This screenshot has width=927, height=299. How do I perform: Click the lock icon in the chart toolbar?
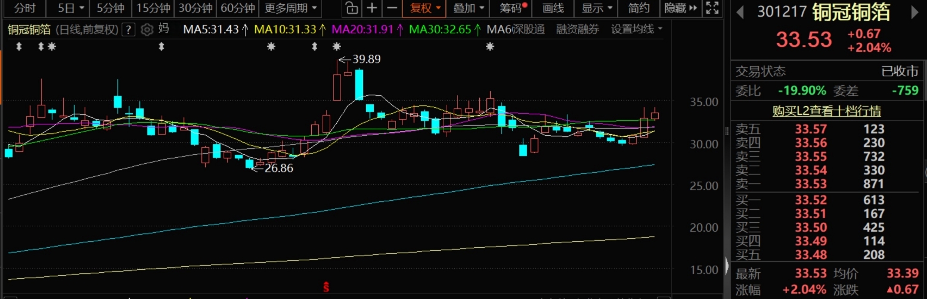point(352,8)
